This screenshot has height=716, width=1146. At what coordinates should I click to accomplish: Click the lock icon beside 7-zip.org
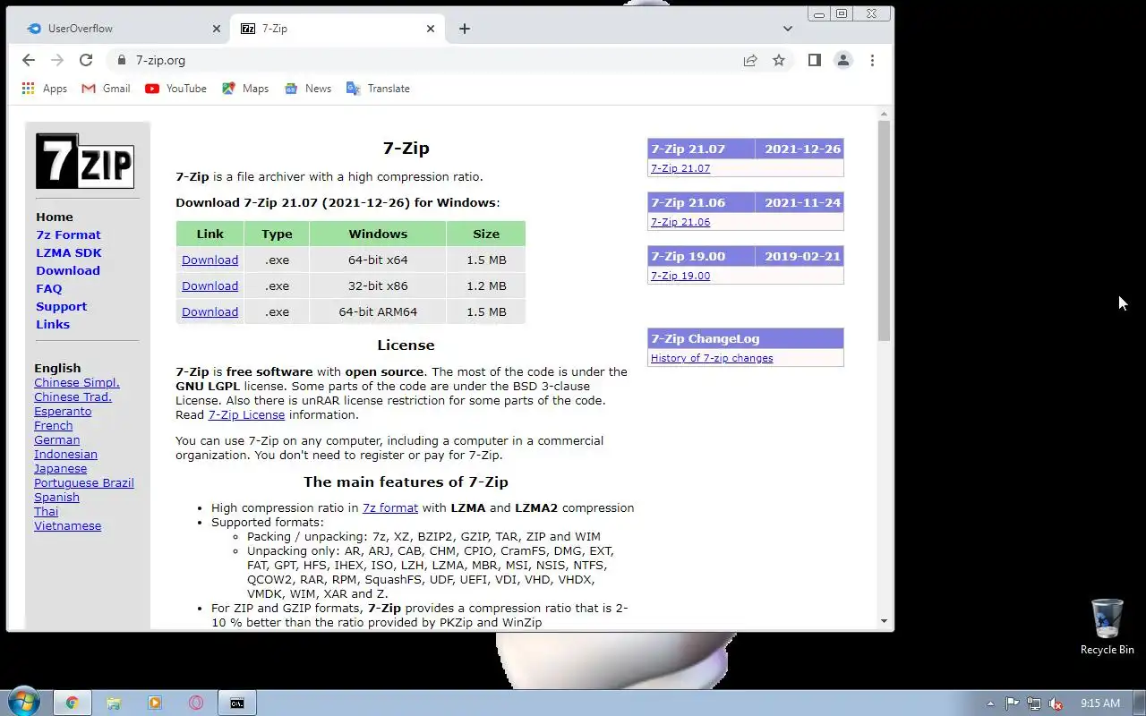pos(122,60)
